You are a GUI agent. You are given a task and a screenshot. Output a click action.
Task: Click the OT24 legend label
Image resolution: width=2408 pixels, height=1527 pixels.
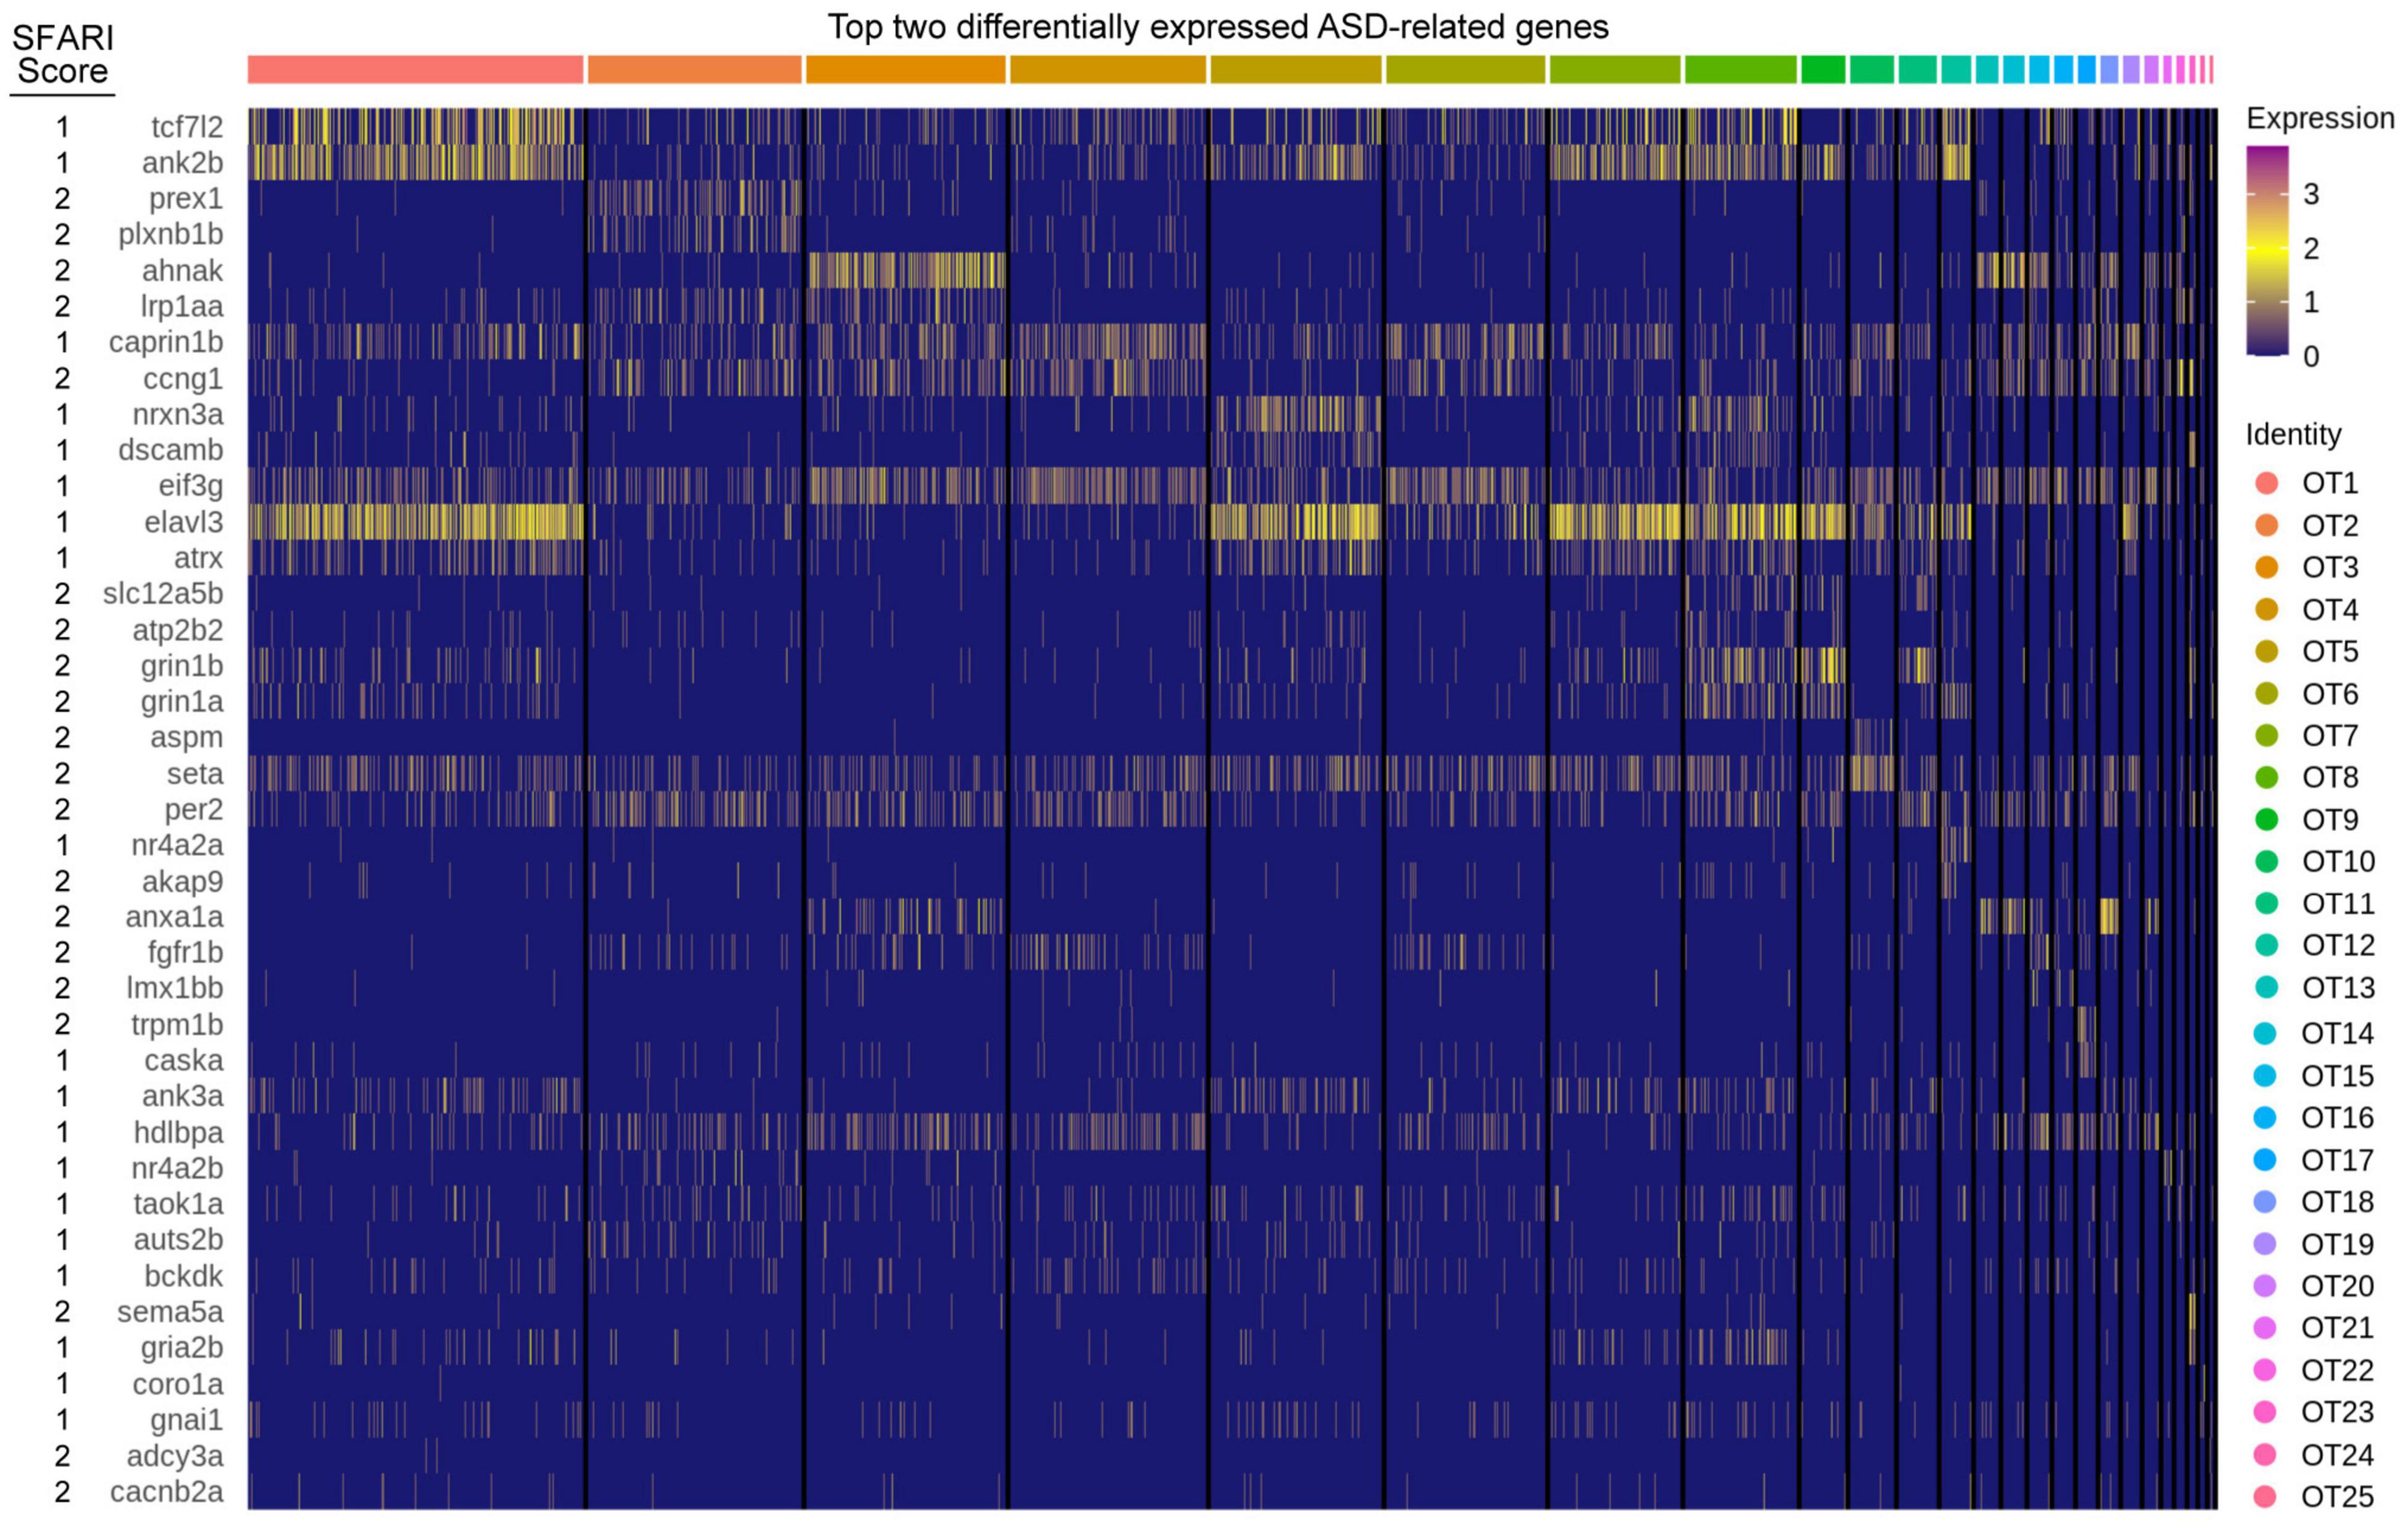pos(2338,1454)
